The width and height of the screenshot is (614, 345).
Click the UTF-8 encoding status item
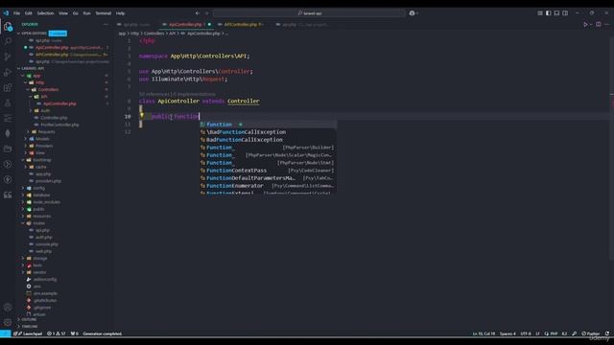point(526,333)
